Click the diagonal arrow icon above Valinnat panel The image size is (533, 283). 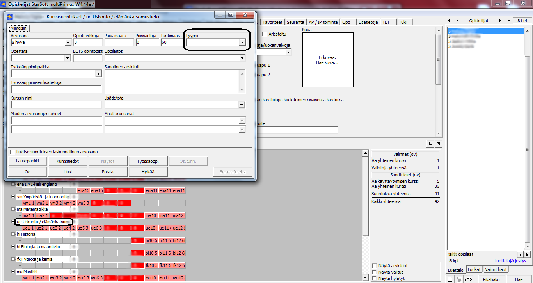430,144
